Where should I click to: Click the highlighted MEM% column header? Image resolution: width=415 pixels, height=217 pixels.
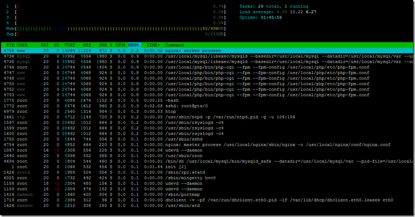point(135,45)
